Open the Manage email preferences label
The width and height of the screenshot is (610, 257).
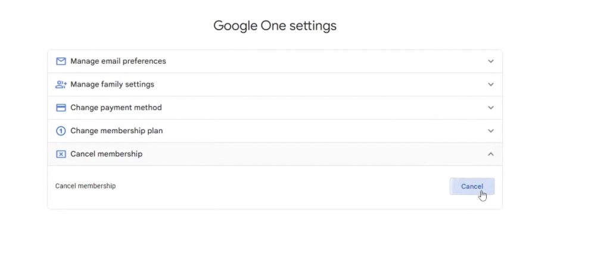pos(118,61)
